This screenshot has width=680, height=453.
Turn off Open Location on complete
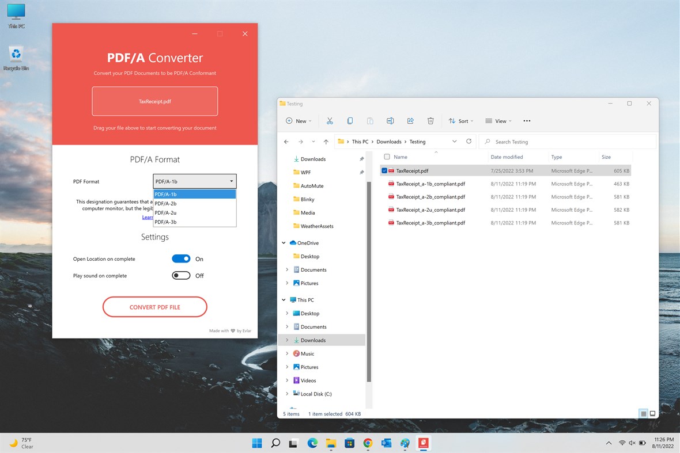point(181,258)
